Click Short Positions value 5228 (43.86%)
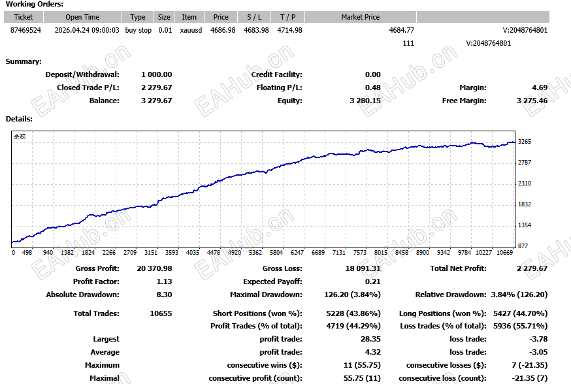This screenshot has height=384, width=571. (353, 313)
